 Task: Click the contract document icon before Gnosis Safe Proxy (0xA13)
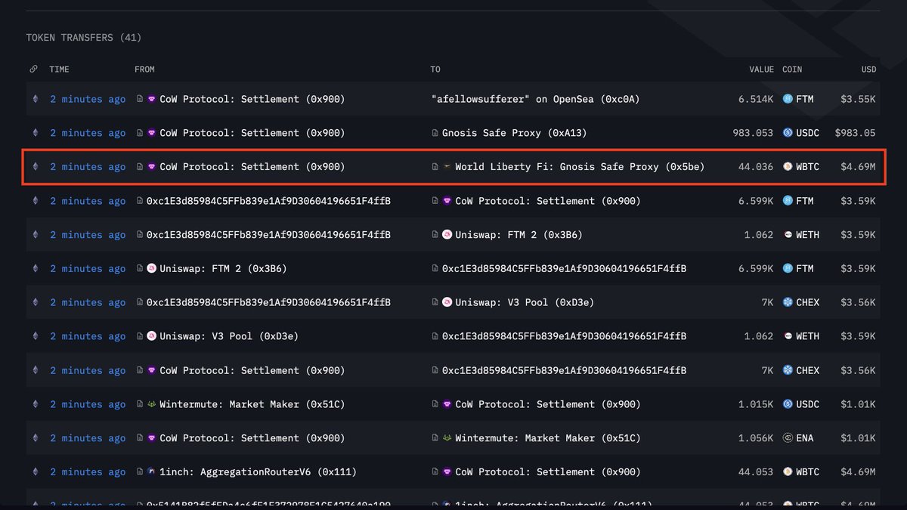(435, 133)
